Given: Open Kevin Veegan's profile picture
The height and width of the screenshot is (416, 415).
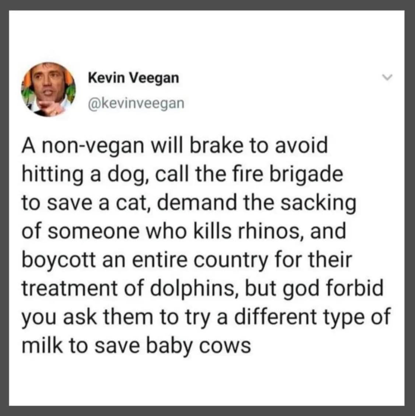Looking at the screenshot, I should click(48, 90).
